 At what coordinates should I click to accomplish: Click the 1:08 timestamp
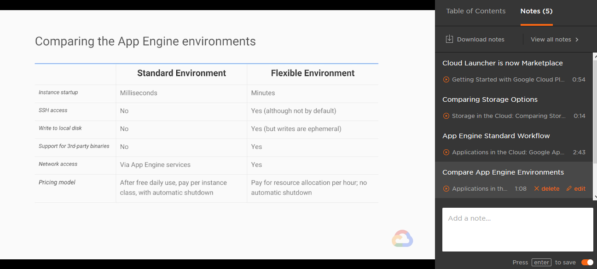pyautogui.click(x=521, y=189)
